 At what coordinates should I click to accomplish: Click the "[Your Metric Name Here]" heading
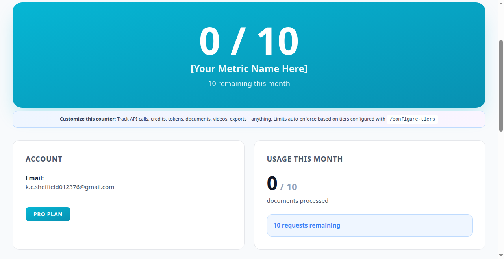pyautogui.click(x=249, y=69)
